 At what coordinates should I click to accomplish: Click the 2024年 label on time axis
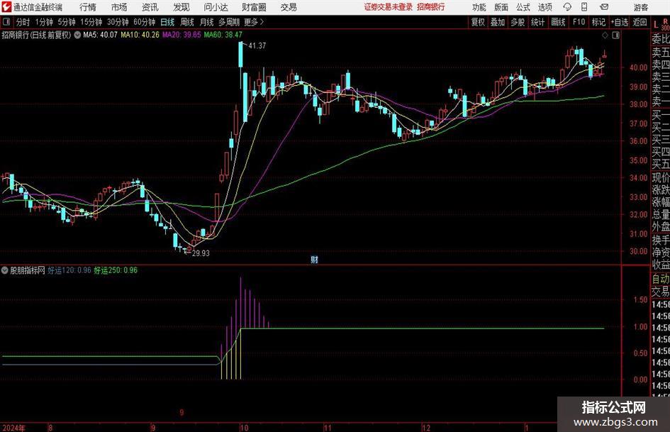(13, 428)
